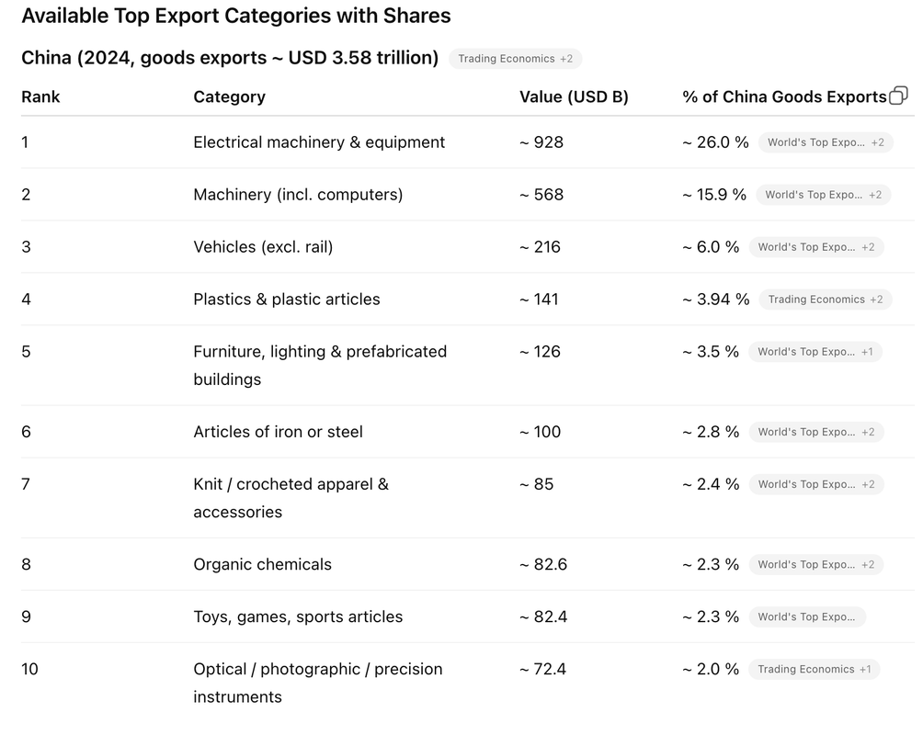Open Trading Economics chip next to 2.0 %
The width and height of the screenshot is (923, 735).
coord(815,669)
